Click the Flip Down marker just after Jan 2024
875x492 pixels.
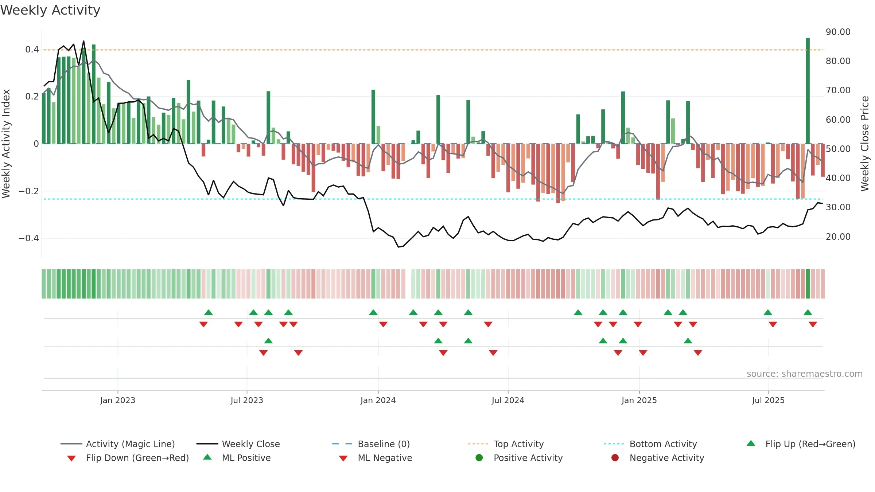[x=383, y=324]
